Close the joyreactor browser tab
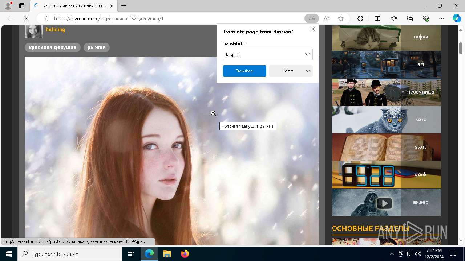Image resolution: width=465 pixels, height=261 pixels. [112, 6]
